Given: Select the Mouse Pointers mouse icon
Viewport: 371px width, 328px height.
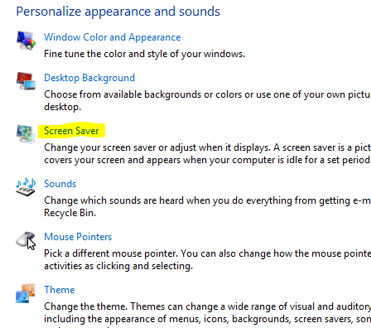Looking at the screenshot, I should click(26, 240).
